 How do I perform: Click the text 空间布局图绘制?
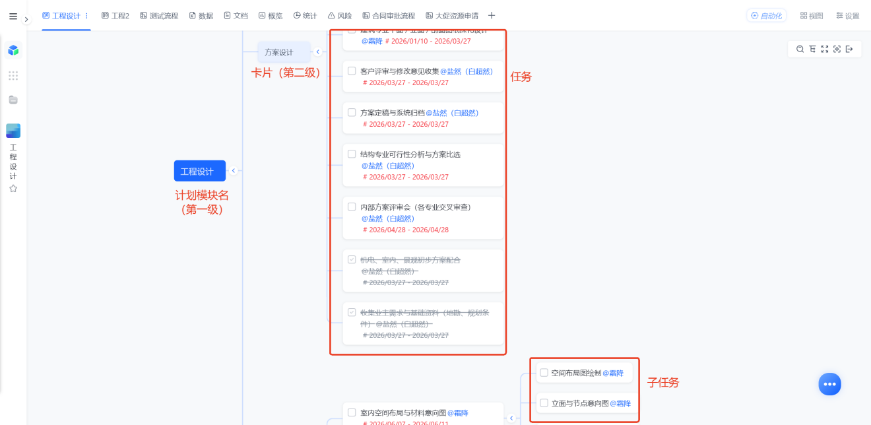(x=576, y=373)
